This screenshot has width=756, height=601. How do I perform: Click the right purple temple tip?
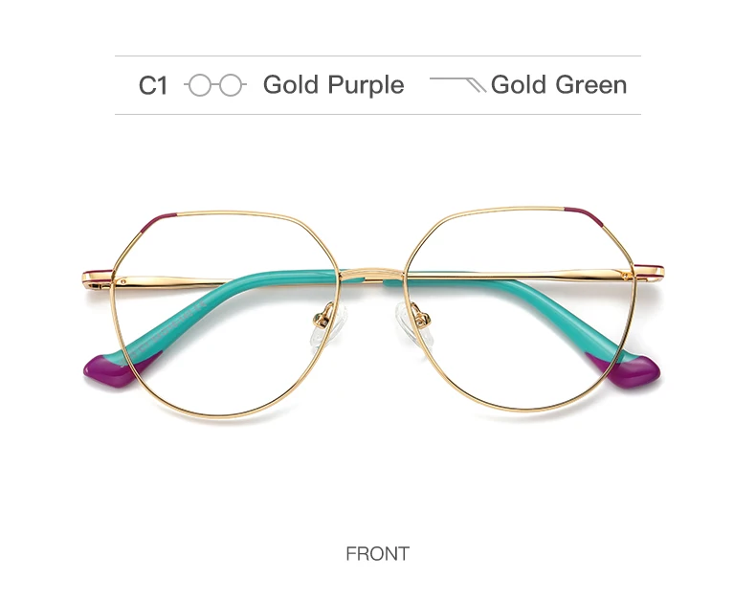click(628, 369)
